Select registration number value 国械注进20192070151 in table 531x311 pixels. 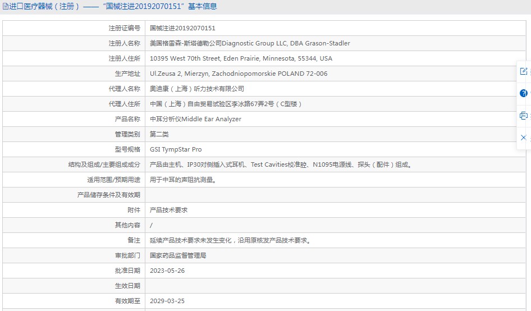point(182,28)
